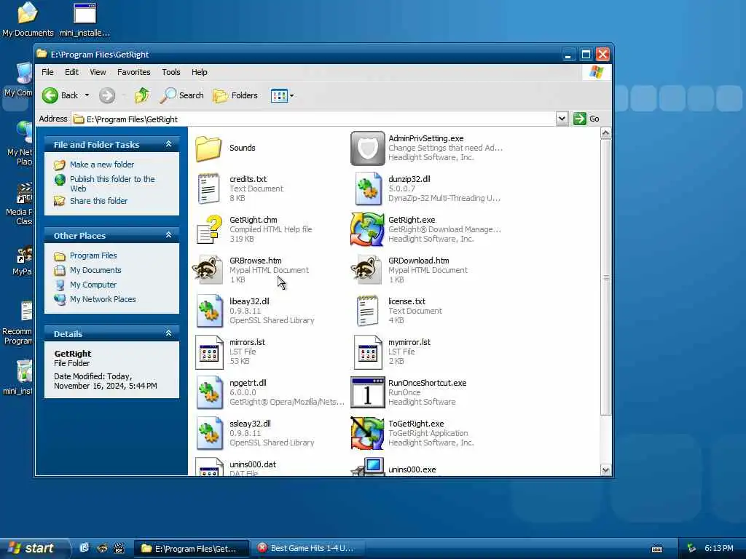Screen dimensions: 746x559
Task: Select the dunzip32.dll file icon
Action: 367,189
